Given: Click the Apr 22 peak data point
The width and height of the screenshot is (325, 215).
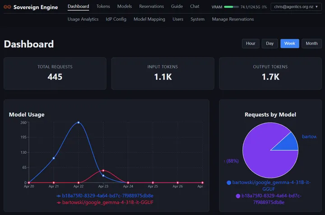Looking at the screenshot, I should (79, 123).
